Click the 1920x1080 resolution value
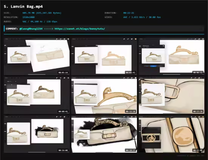Screen dimensions: 208x160 [x=28, y=17]
